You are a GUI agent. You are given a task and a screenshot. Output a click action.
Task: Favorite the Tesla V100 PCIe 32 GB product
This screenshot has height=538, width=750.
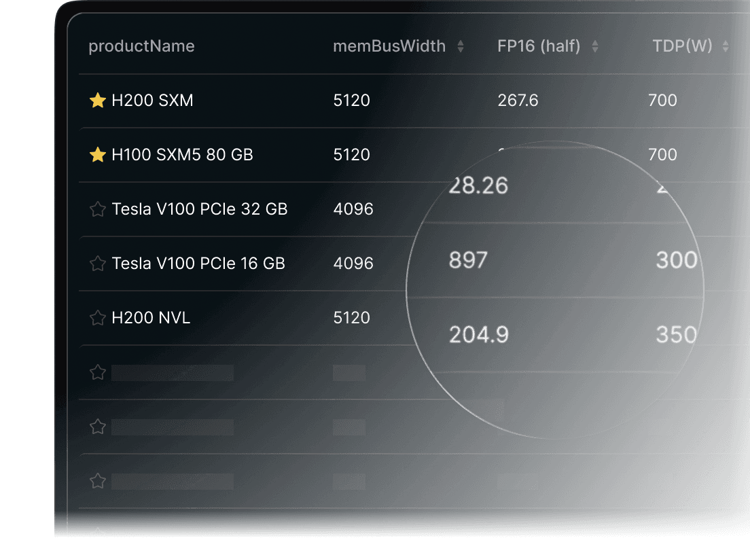(x=97, y=209)
